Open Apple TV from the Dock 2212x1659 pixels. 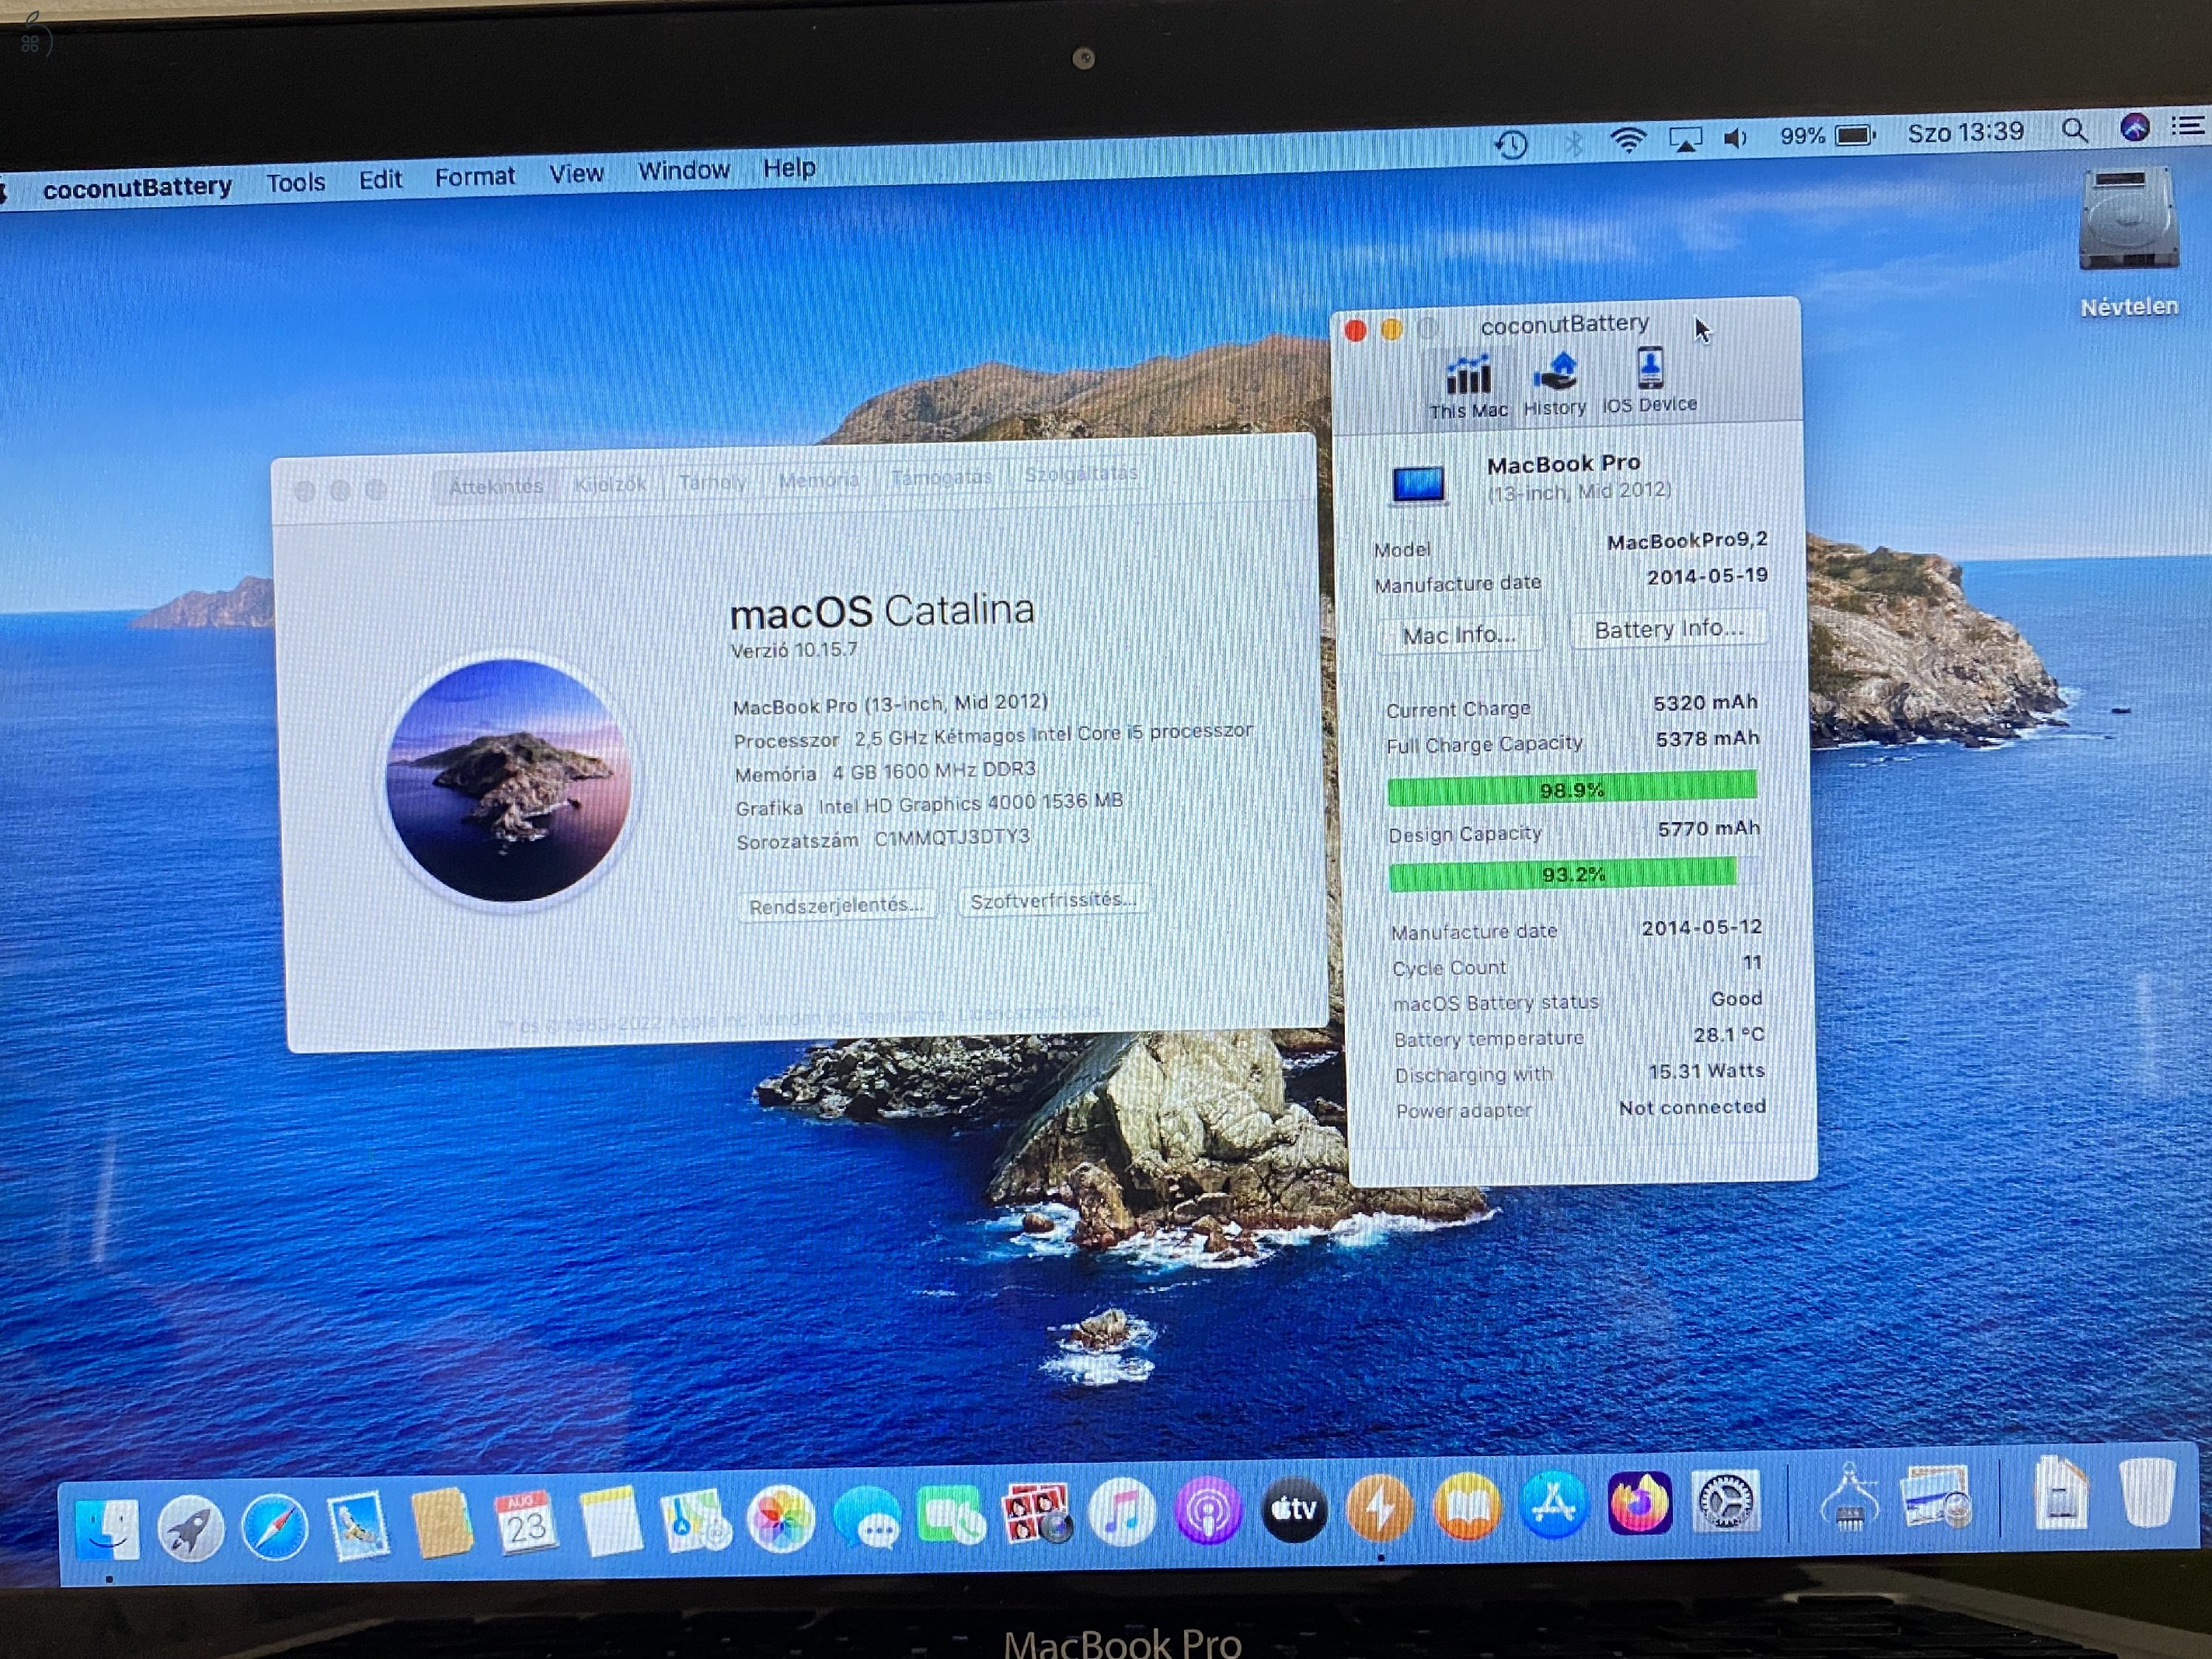coord(1293,1509)
